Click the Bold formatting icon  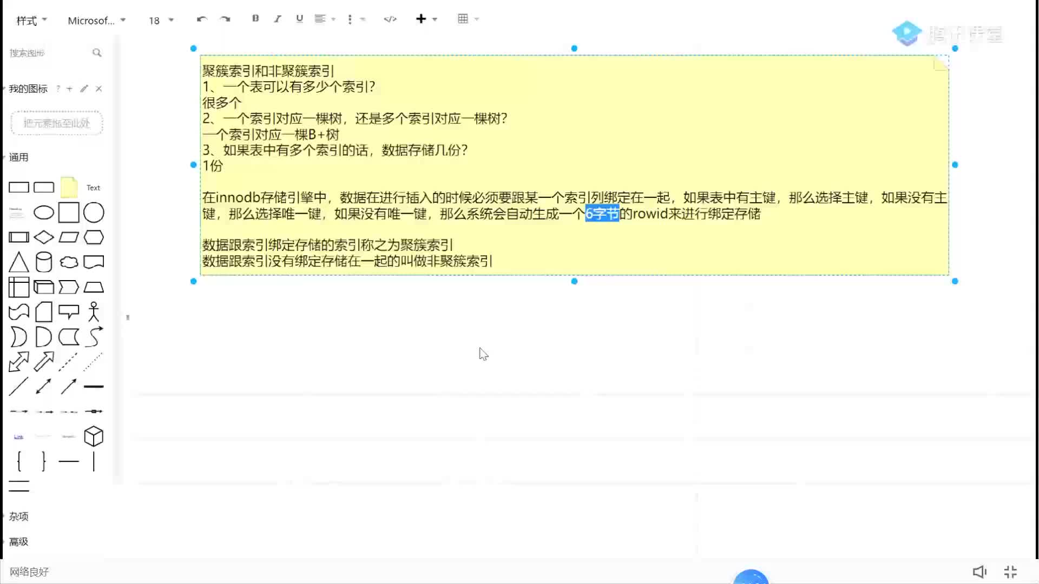[255, 19]
